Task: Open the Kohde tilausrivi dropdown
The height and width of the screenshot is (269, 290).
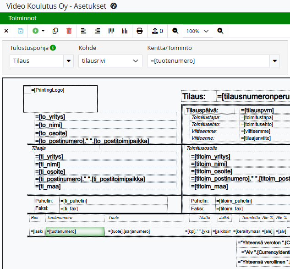Action: point(110,61)
